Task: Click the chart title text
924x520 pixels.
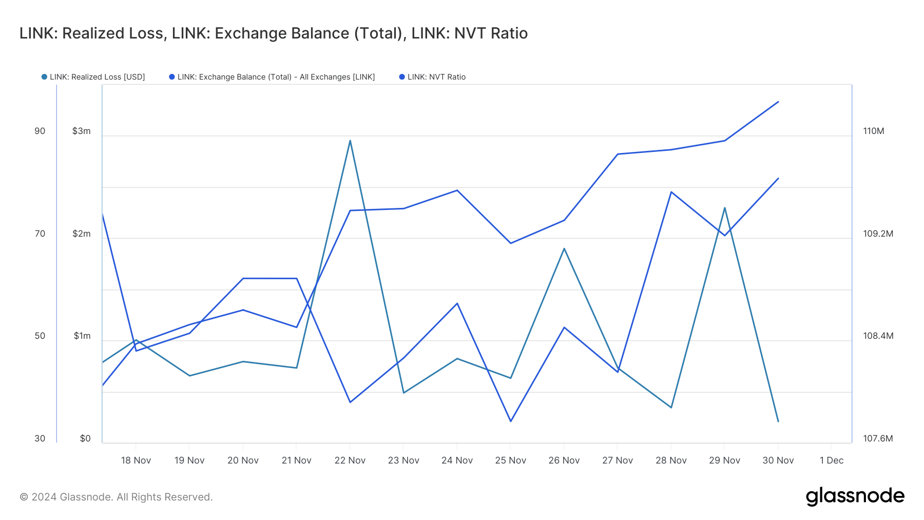Action: point(274,33)
